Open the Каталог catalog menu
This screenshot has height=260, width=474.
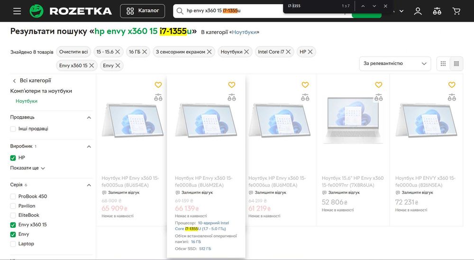point(142,11)
